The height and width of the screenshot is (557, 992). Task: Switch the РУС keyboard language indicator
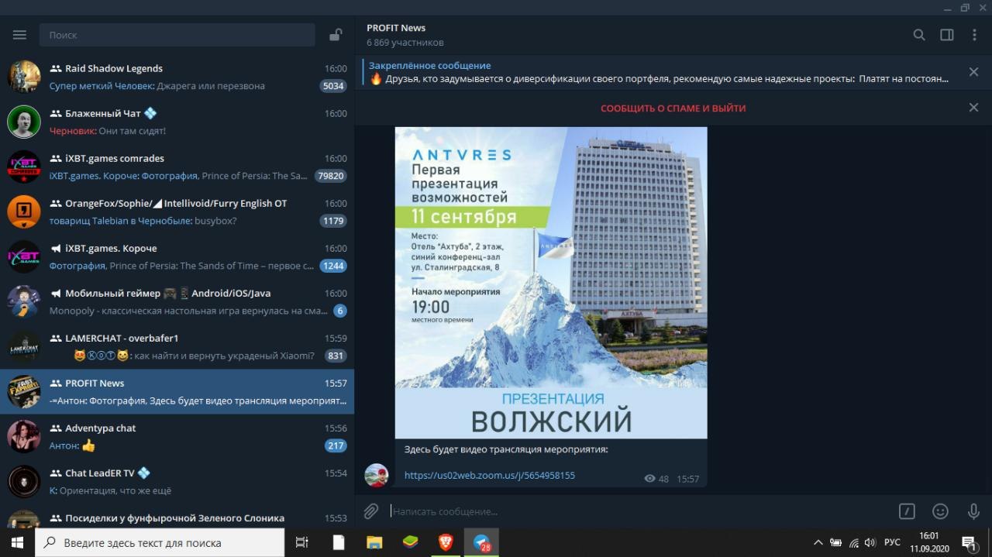893,542
